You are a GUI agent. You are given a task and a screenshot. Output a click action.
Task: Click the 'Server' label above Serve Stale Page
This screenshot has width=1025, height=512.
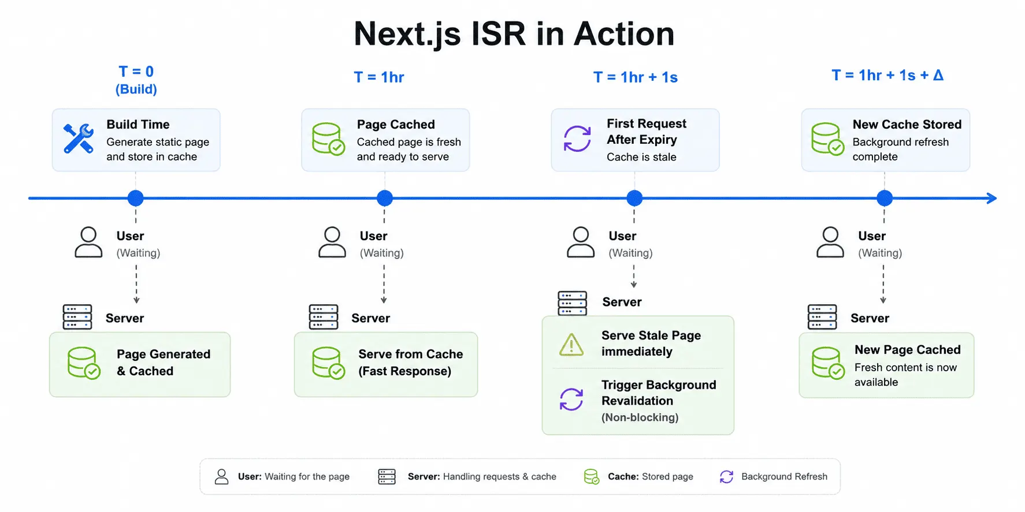pos(622,302)
